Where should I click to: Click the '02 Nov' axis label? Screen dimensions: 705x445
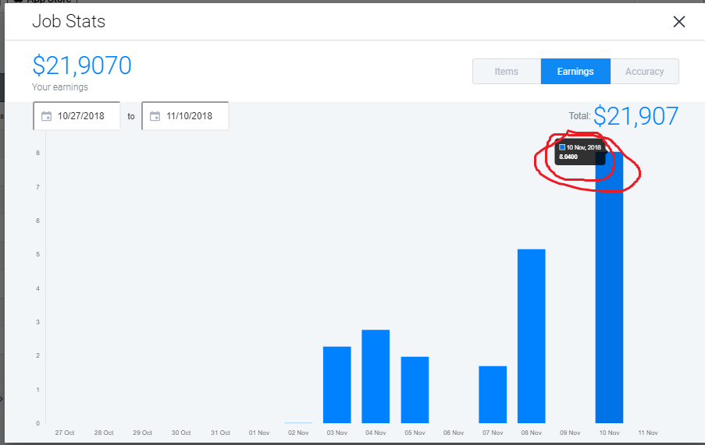tap(298, 433)
